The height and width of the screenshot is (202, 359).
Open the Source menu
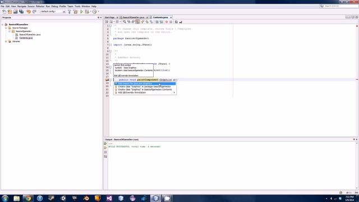[x=31, y=6]
